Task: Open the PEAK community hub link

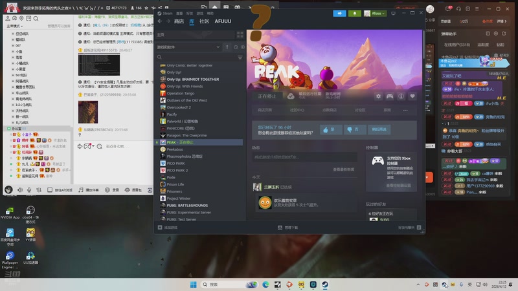Action: coord(297,110)
